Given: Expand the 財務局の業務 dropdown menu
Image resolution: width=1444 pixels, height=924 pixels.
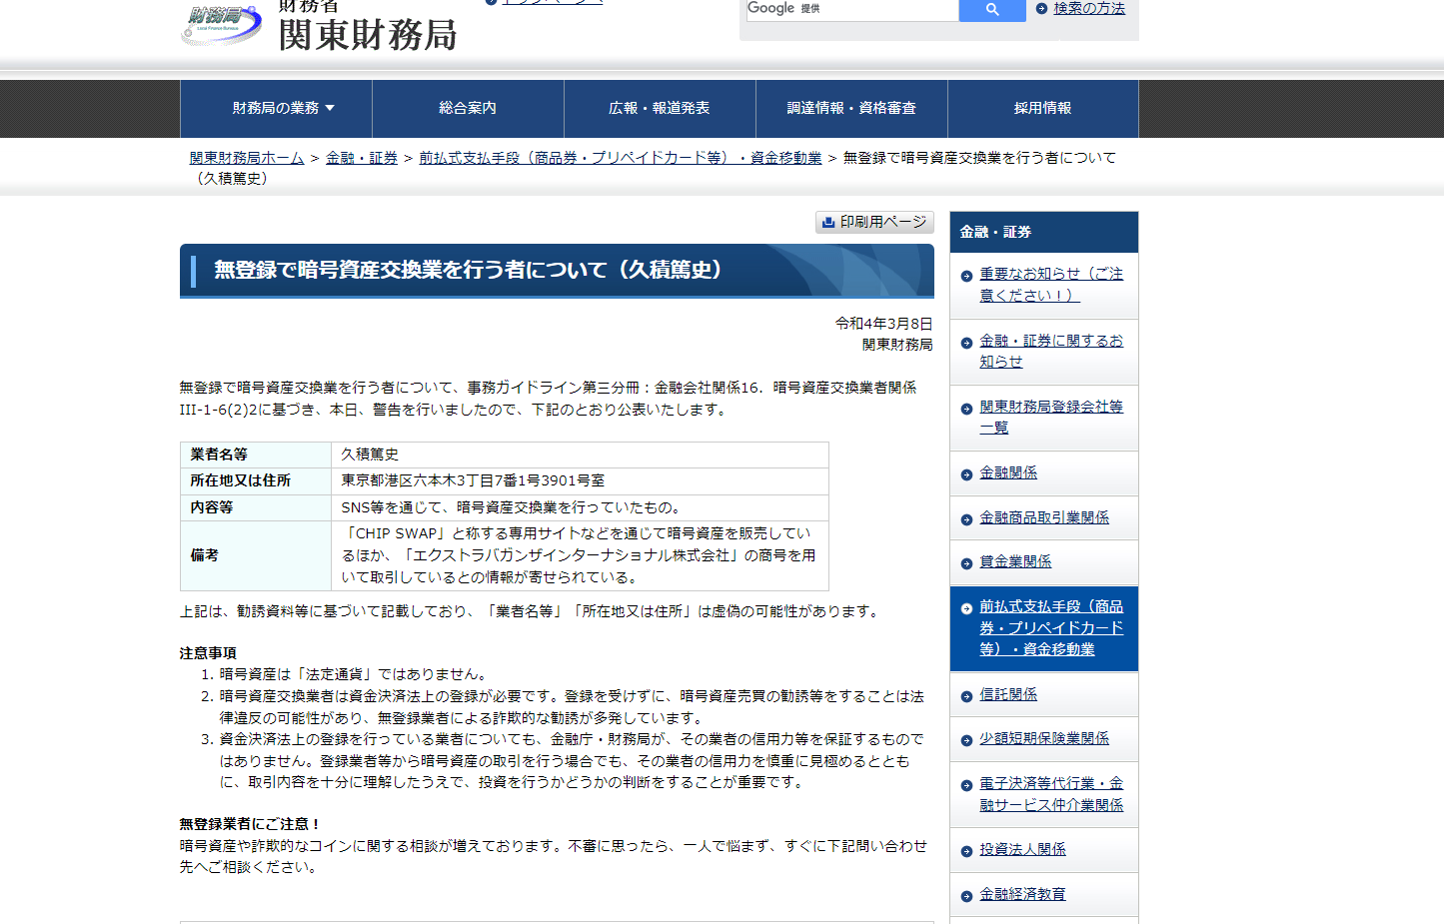Looking at the screenshot, I should 283,108.
